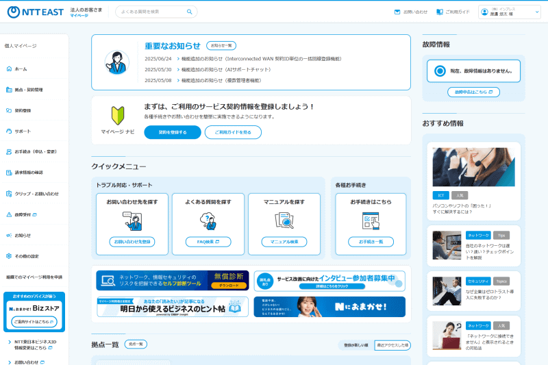This screenshot has height=365, width=548.
Task: Click the お問い合わせ先登録 button
Action: [x=132, y=242]
